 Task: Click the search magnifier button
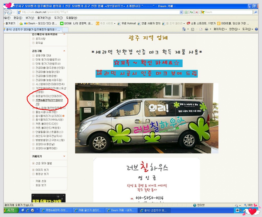(x=256, y=12)
